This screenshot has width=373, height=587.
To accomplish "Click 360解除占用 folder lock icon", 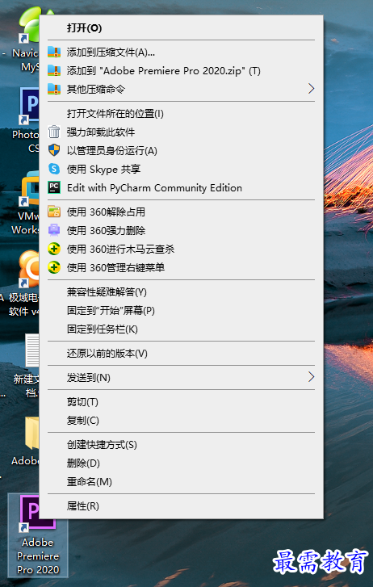I will click(54, 212).
